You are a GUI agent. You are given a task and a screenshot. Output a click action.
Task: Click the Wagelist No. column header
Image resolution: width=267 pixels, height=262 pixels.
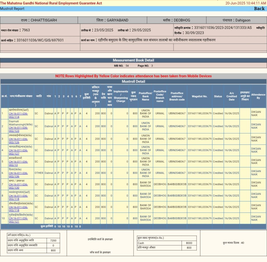(x=199, y=96)
